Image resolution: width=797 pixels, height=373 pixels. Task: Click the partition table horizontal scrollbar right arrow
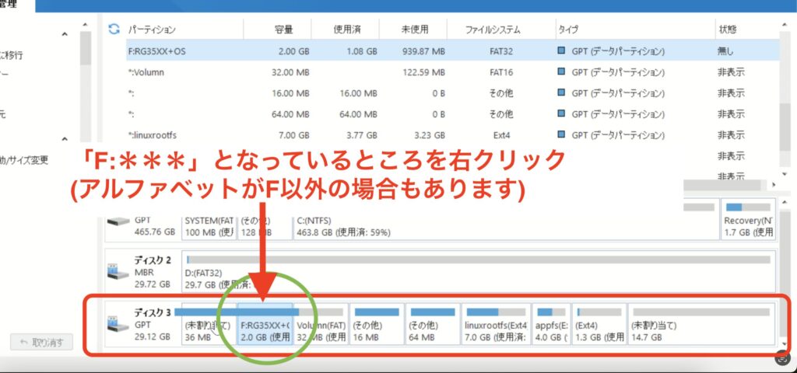774,185
